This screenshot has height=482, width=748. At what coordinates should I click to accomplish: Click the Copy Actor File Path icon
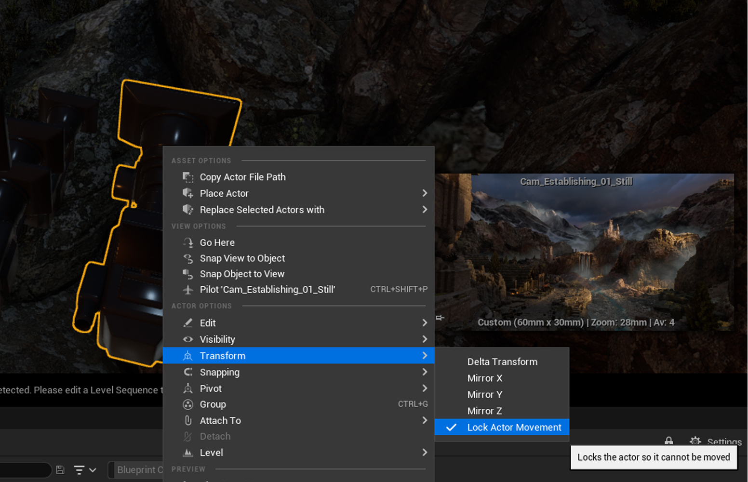pyautogui.click(x=188, y=177)
